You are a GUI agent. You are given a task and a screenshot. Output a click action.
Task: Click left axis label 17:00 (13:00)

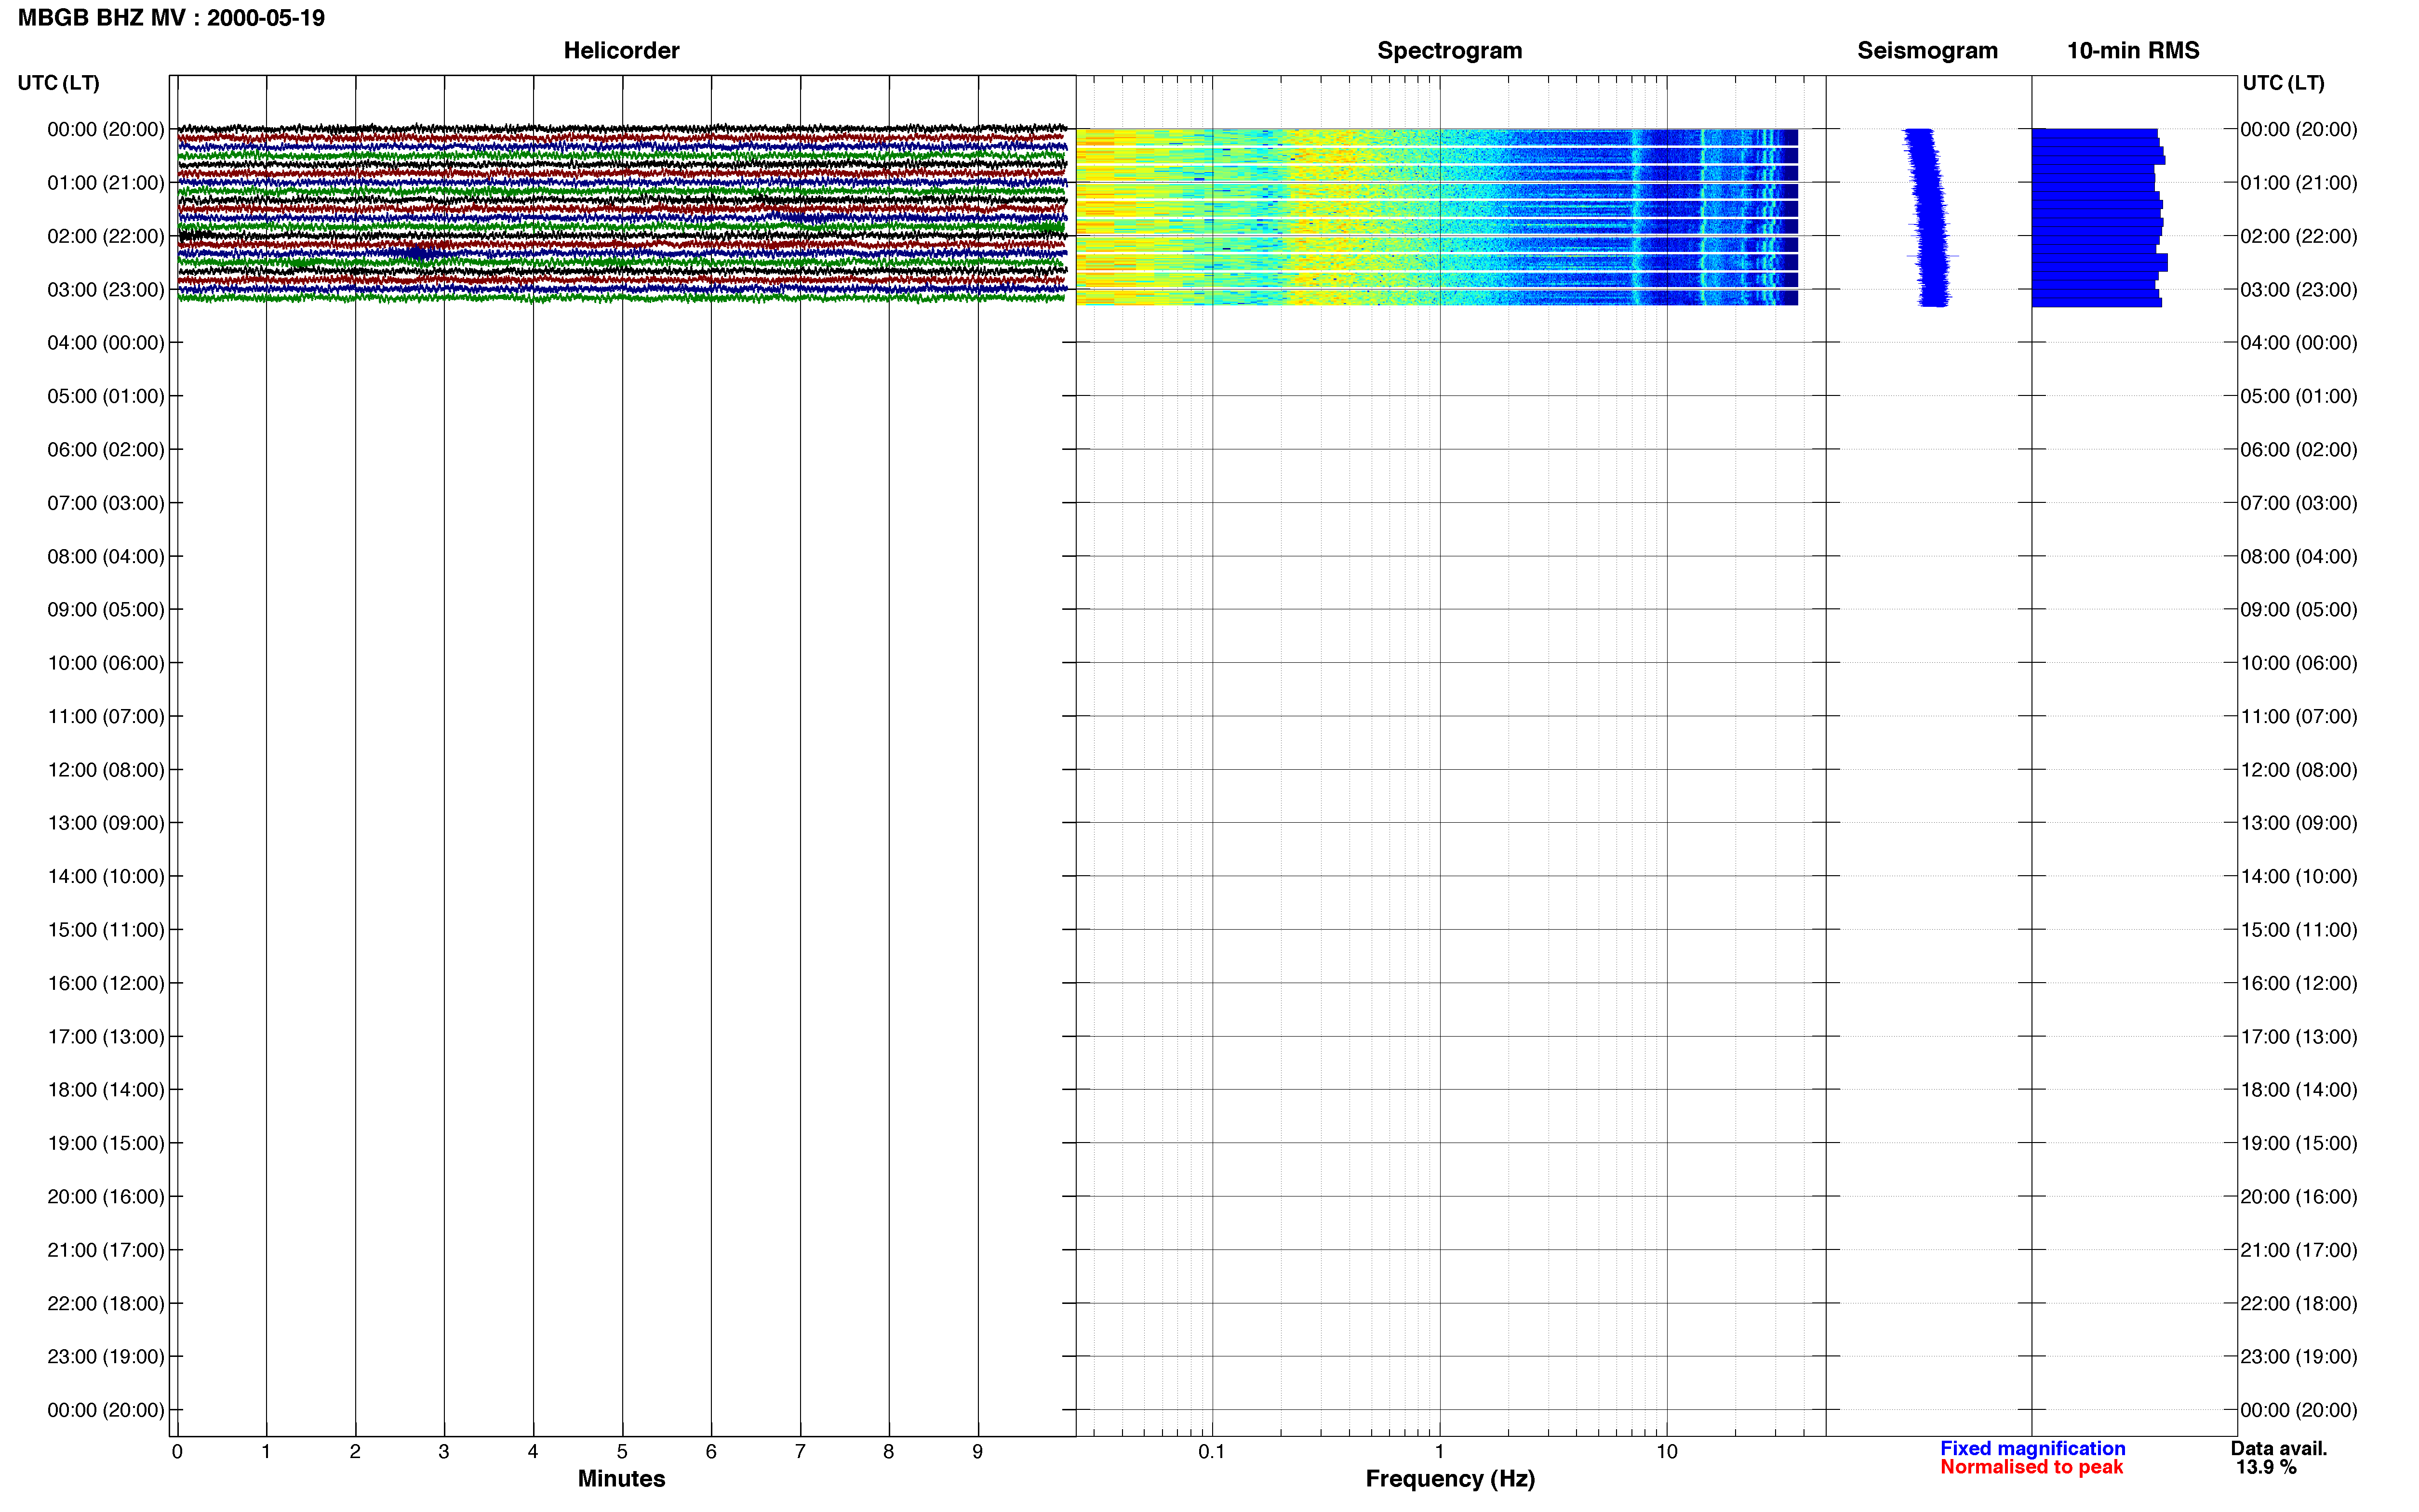click(x=106, y=1037)
